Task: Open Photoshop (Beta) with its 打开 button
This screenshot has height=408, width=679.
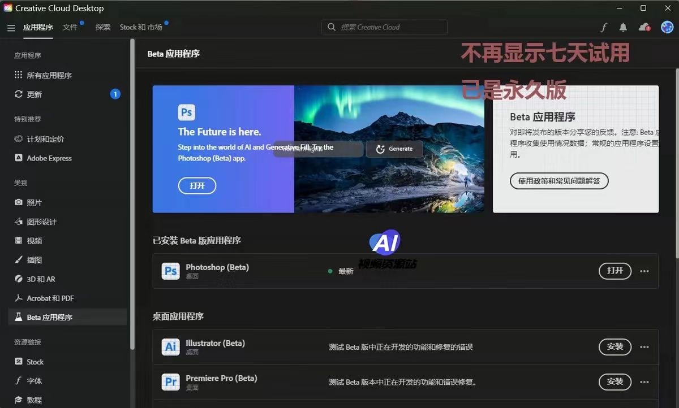Action: tap(615, 271)
